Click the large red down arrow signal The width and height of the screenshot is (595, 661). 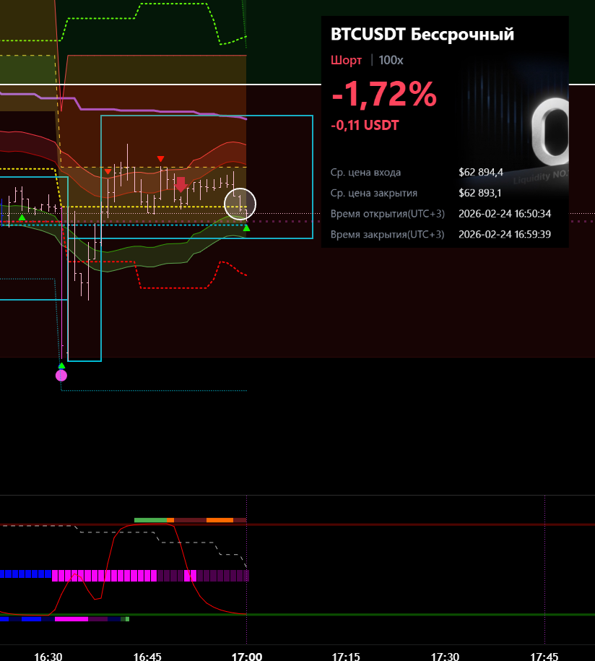tap(181, 184)
